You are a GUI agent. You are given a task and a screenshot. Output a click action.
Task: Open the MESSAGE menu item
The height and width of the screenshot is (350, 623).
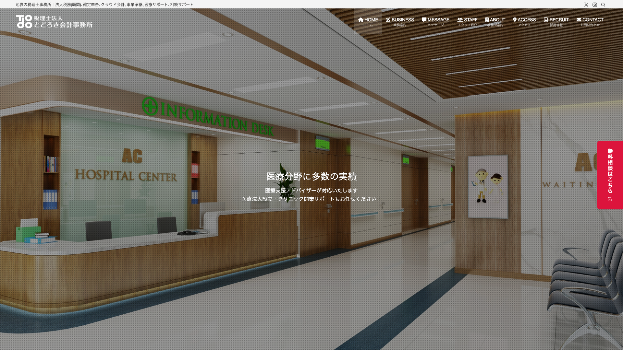[x=435, y=22]
